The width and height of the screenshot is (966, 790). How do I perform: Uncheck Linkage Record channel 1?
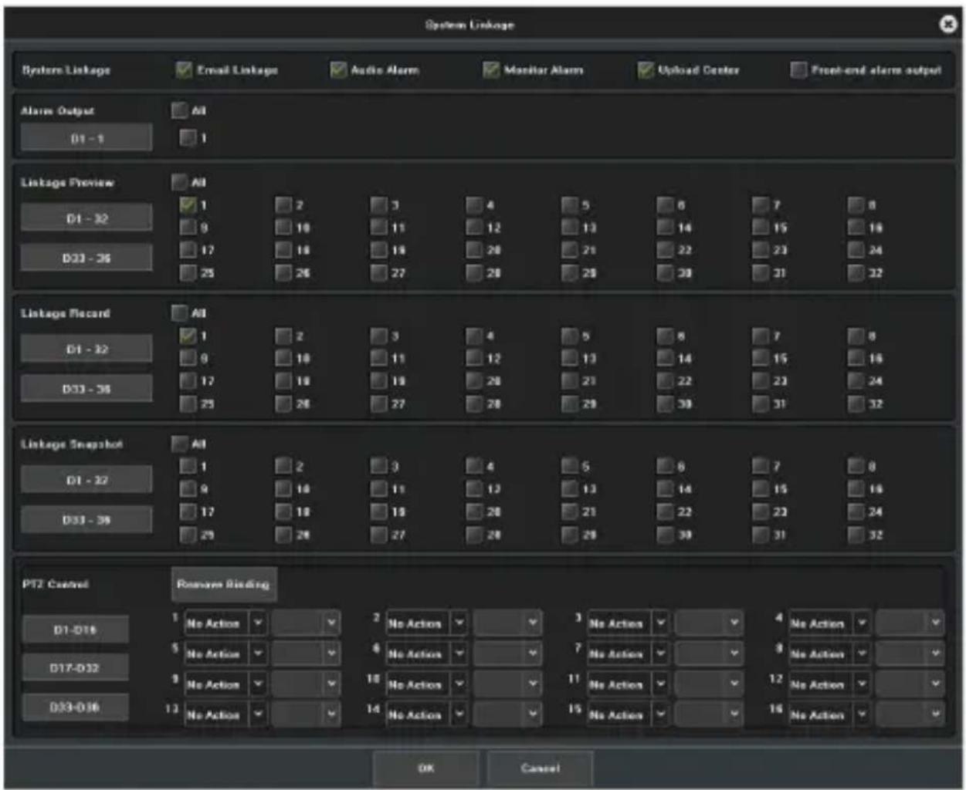[x=188, y=336]
